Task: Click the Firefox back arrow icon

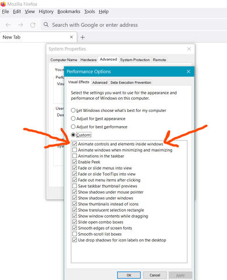Action: [8, 25]
